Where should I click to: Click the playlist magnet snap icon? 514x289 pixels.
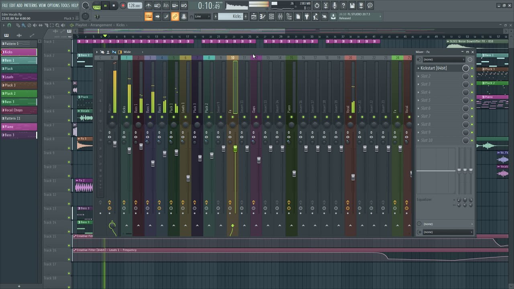(9, 25)
